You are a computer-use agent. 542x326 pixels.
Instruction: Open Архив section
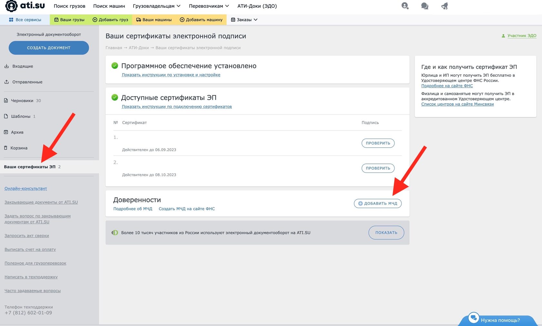click(14, 132)
